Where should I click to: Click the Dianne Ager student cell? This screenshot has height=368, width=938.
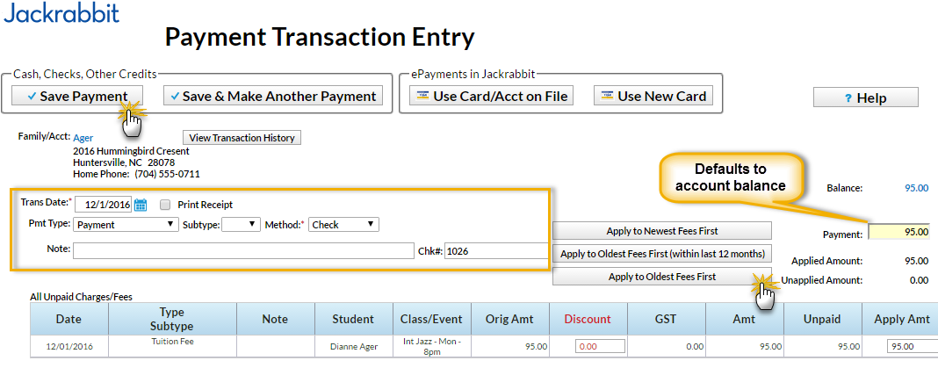354,346
